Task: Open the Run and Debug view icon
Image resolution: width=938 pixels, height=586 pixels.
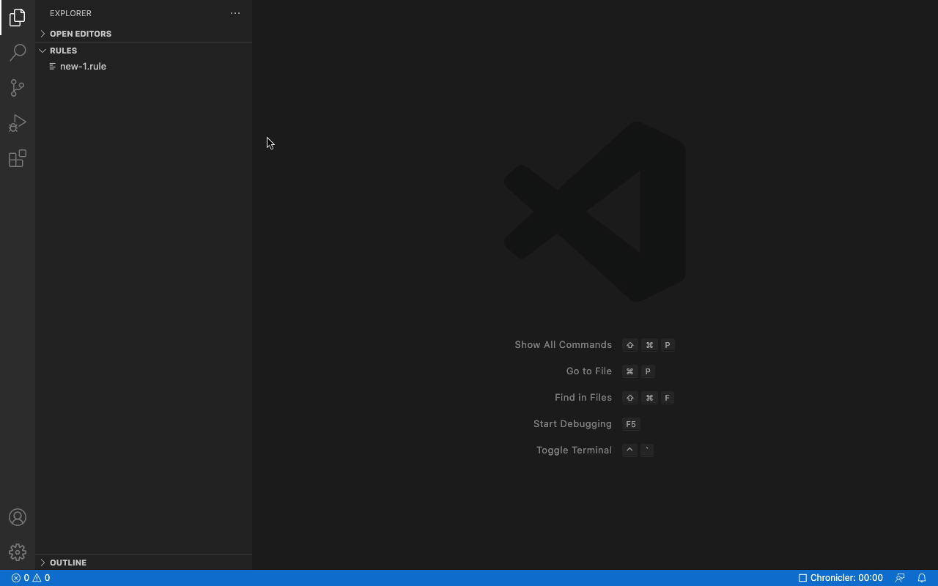Action: tap(18, 123)
